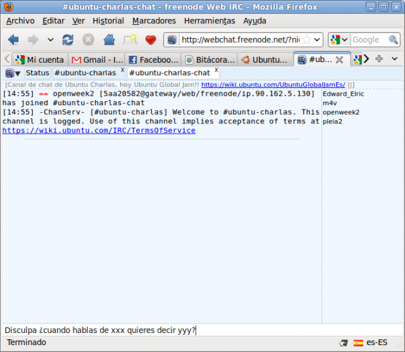
Task: Go back with the blue Back arrow
Action: tap(13, 40)
